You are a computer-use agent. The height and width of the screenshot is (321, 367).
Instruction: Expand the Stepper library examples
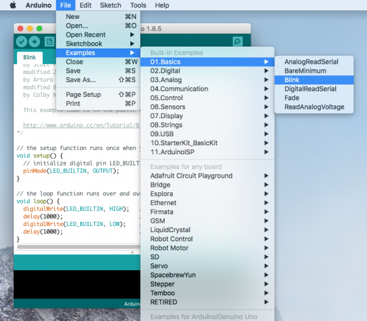(x=207, y=284)
